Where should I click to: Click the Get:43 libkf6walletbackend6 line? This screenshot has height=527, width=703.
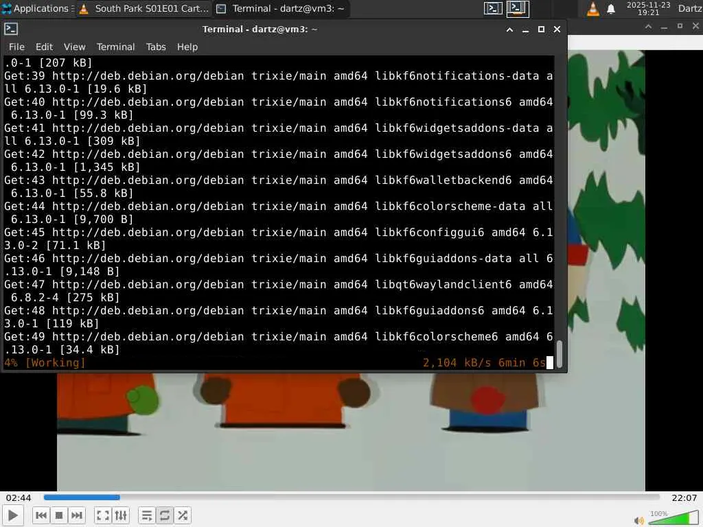click(279, 187)
